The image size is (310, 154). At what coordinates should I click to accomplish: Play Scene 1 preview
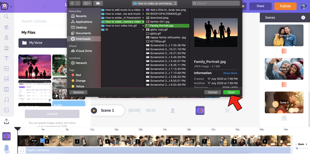point(94,111)
